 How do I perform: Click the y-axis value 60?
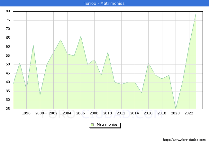tap(8, 47)
